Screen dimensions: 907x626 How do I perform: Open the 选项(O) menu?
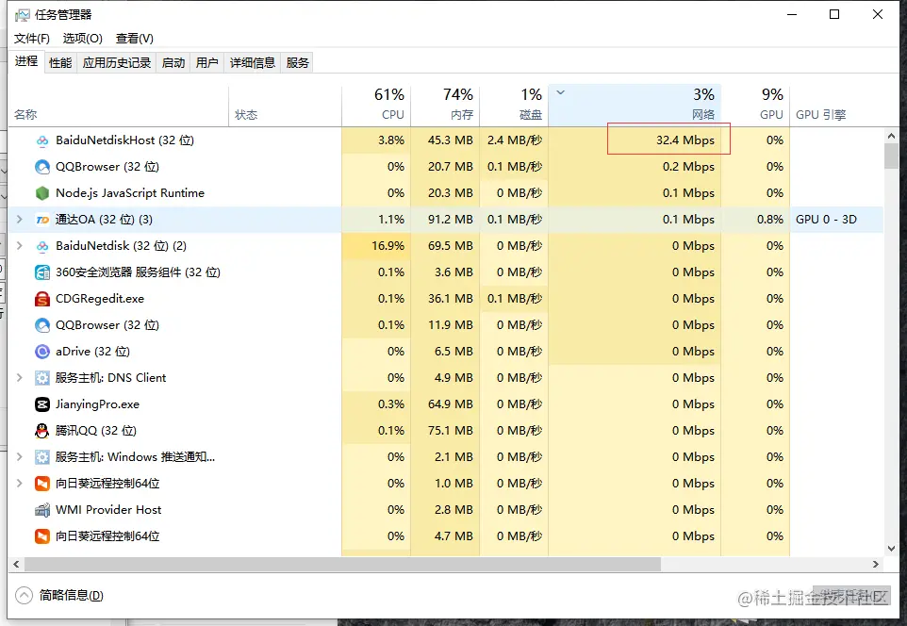point(83,39)
